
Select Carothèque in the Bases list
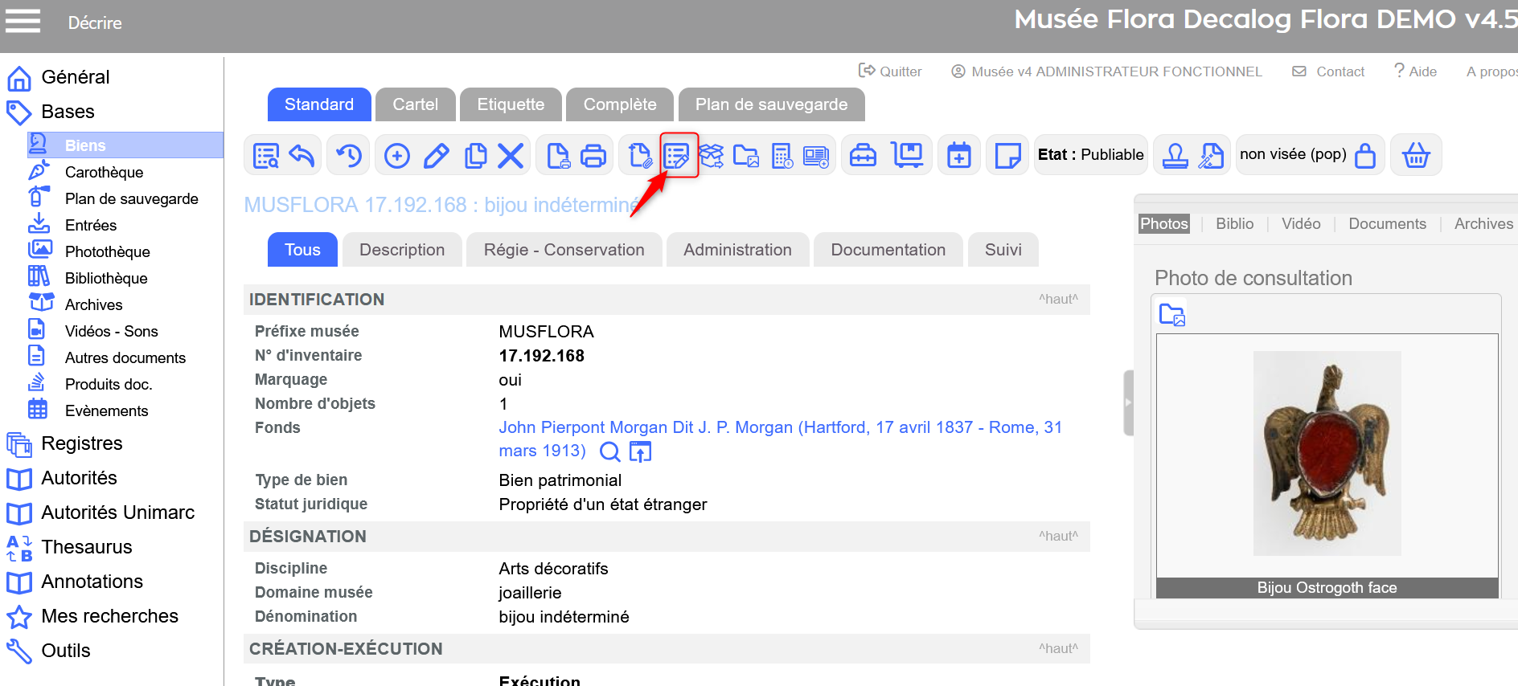(104, 172)
